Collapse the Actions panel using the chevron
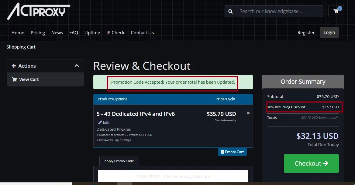The width and height of the screenshot is (355, 185). 77,66
